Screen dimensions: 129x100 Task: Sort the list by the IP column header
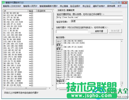(16, 11)
